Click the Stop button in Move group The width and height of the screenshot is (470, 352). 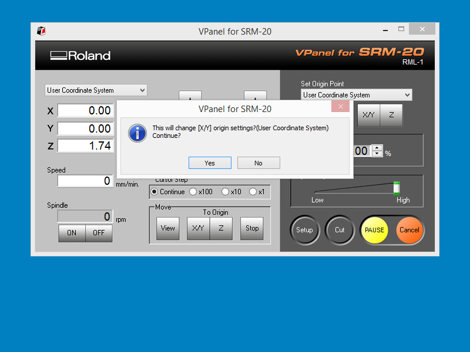[x=252, y=228]
